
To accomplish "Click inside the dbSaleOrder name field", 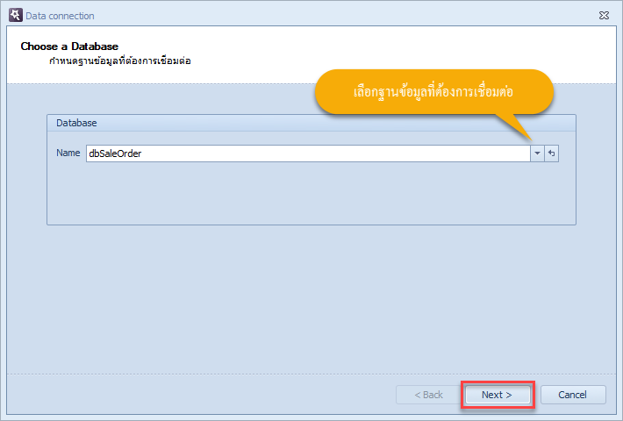I will [308, 153].
